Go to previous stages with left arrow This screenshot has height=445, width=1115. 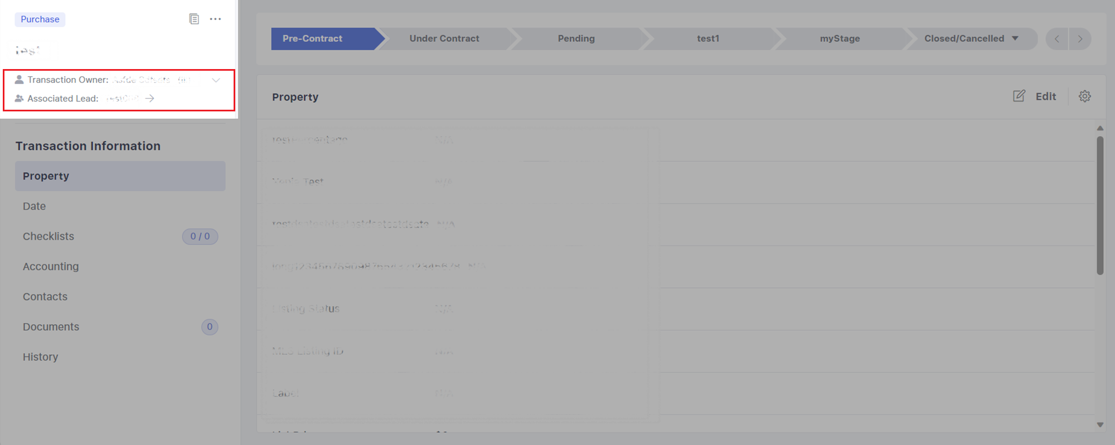(x=1057, y=39)
